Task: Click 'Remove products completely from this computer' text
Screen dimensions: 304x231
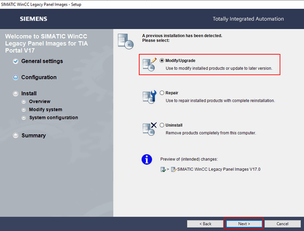Action: click(211, 133)
